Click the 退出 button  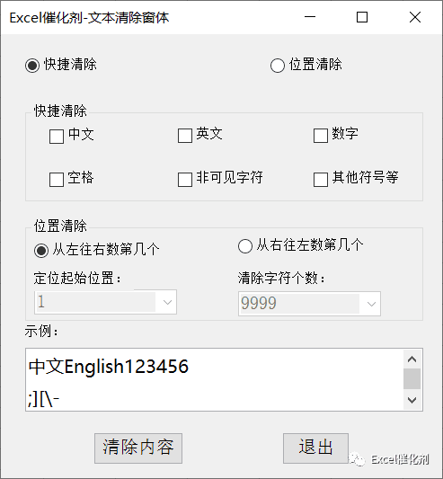tap(315, 448)
